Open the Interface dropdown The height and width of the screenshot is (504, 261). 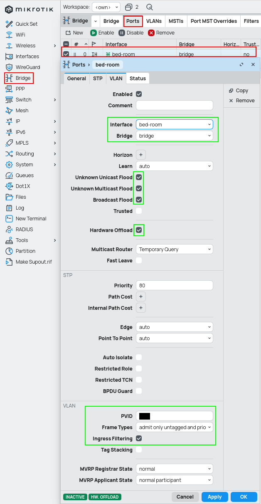tap(175, 125)
